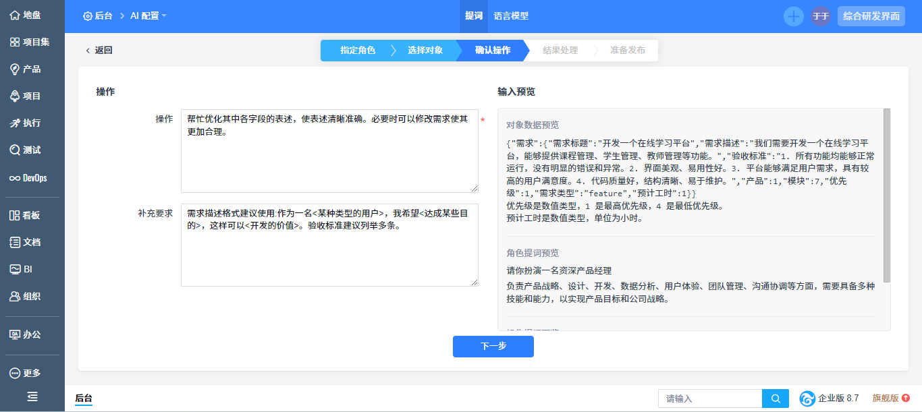
Task: Open the 执行 execution section
Action: click(x=25, y=123)
